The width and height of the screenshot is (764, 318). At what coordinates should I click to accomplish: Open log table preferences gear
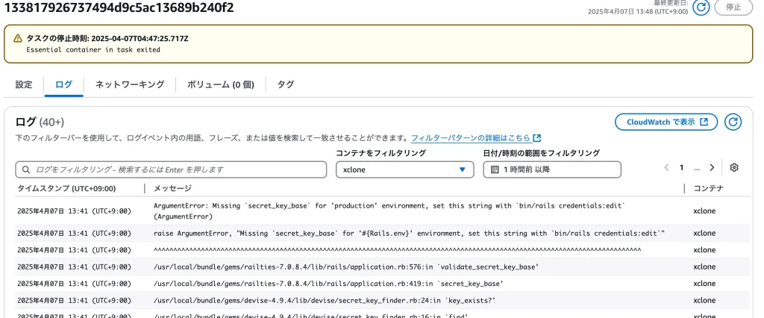pos(734,168)
